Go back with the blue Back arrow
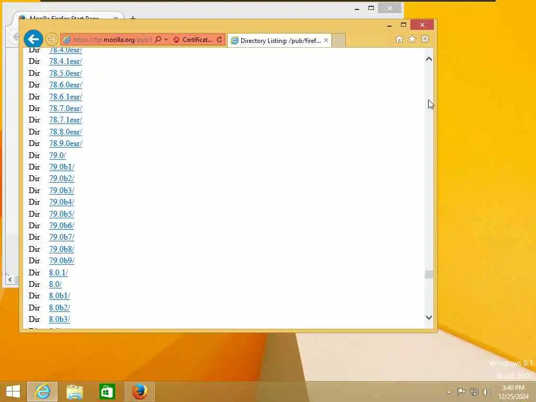This screenshot has height=402, width=536. click(x=33, y=39)
